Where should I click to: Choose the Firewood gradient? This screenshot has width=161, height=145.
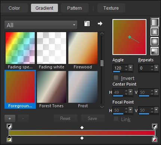click(83, 48)
